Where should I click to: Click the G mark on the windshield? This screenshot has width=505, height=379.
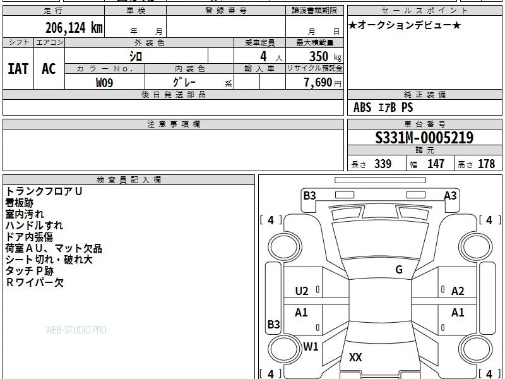click(x=399, y=270)
